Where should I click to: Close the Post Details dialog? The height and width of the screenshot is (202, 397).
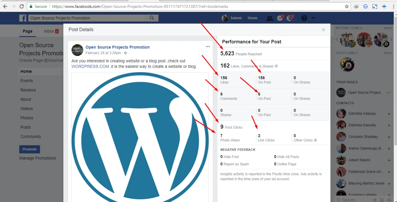323,30
